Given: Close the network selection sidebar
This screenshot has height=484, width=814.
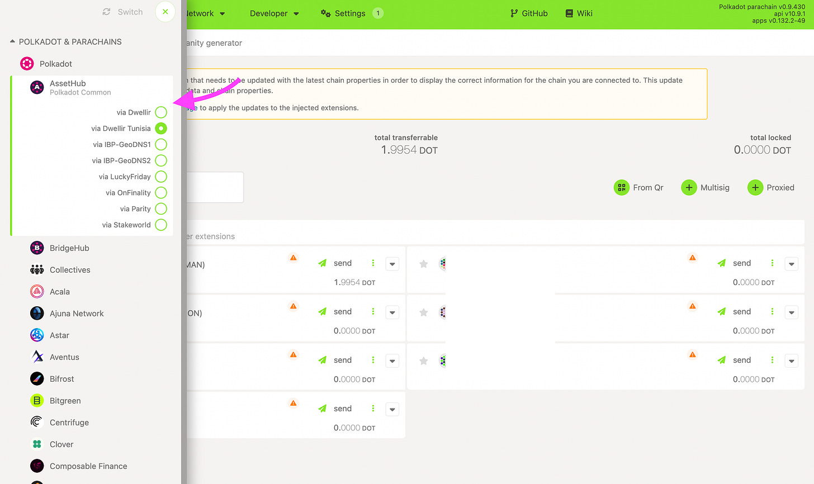Looking at the screenshot, I should pyautogui.click(x=165, y=12).
